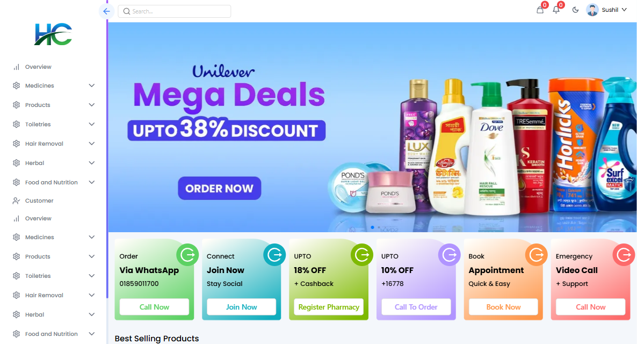
Task: Expand the first Medicines menu chevron
Action: 92,85
